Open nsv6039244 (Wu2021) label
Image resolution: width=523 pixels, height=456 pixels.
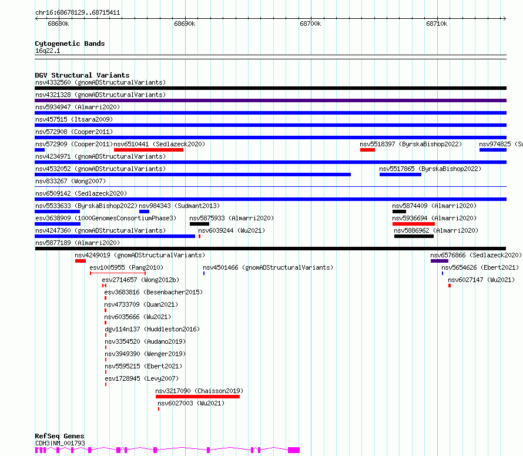point(232,230)
